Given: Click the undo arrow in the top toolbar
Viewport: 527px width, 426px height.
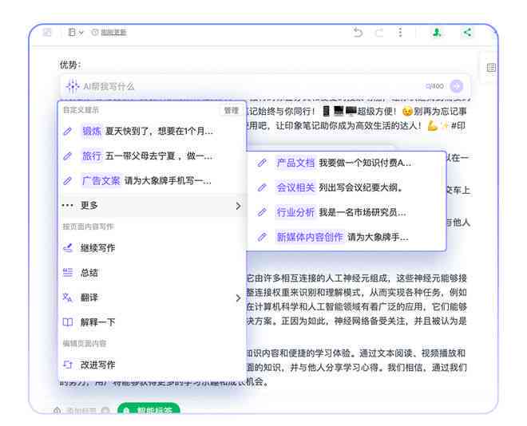Looking at the screenshot, I should 358,33.
